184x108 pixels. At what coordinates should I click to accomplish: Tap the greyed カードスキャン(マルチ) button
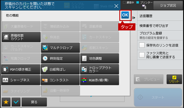pos(21,48)
